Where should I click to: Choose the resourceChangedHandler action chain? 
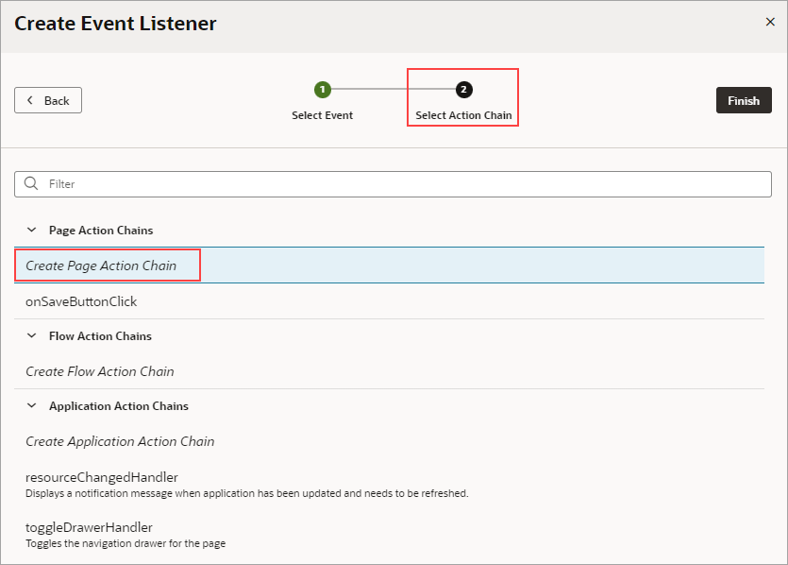point(101,477)
